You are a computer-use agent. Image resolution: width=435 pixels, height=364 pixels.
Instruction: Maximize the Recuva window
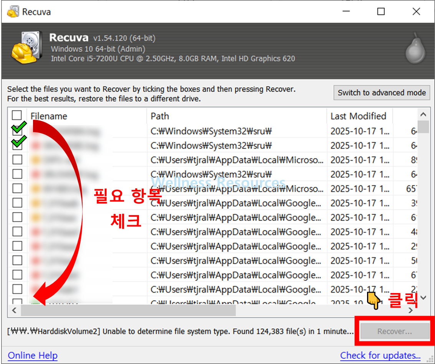pos(381,12)
